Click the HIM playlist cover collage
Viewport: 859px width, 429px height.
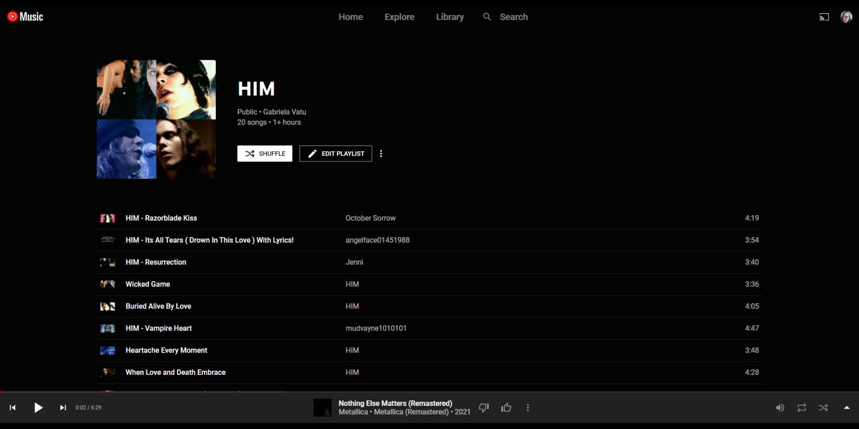click(156, 120)
